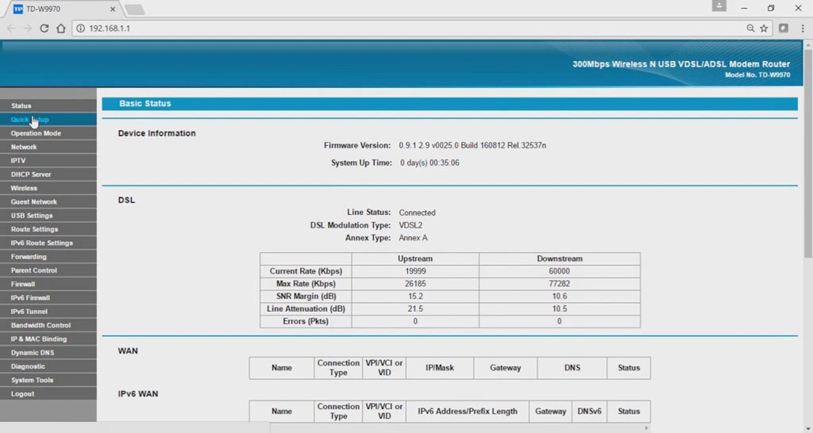Viewport: 813px width, 433px height.
Task: Open Bandwidth Control menu
Action: (48, 325)
